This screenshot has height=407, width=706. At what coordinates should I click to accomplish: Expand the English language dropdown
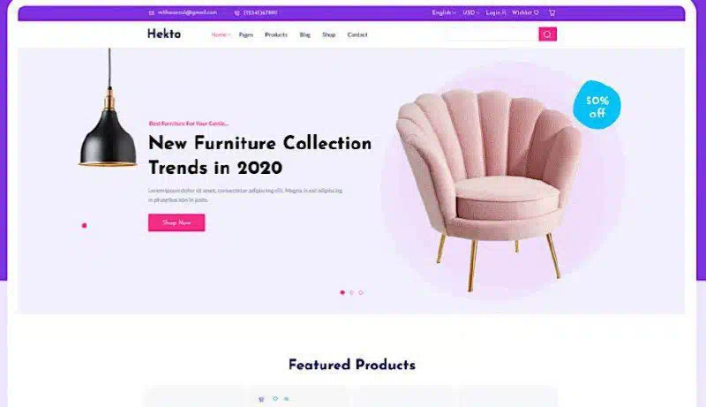click(x=444, y=12)
